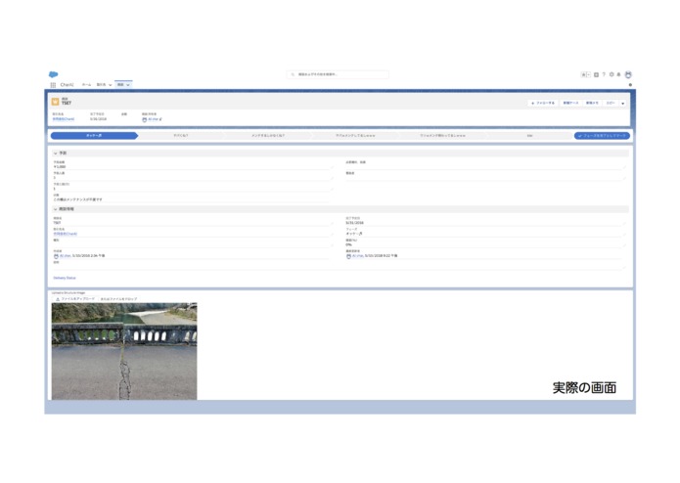Click the mark phase complete button
The height and width of the screenshot is (483, 680).
click(x=602, y=136)
